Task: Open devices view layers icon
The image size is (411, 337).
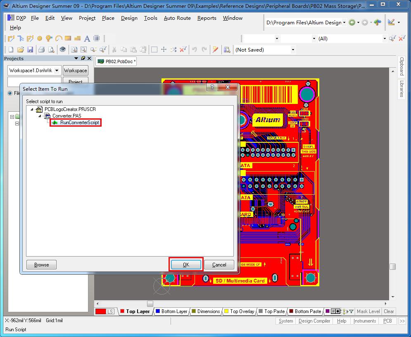Action: point(62,49)
